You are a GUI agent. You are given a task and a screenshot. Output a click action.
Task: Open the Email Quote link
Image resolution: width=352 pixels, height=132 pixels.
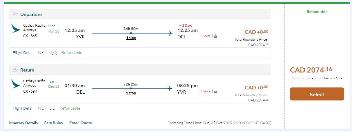[81, 123]
